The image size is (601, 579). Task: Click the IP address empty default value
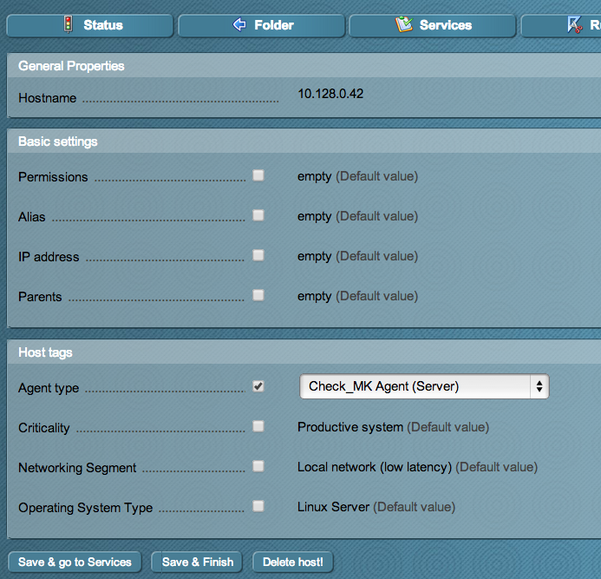point(357,256)
